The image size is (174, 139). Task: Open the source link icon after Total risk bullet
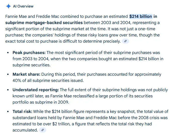[x=43, y=130]
